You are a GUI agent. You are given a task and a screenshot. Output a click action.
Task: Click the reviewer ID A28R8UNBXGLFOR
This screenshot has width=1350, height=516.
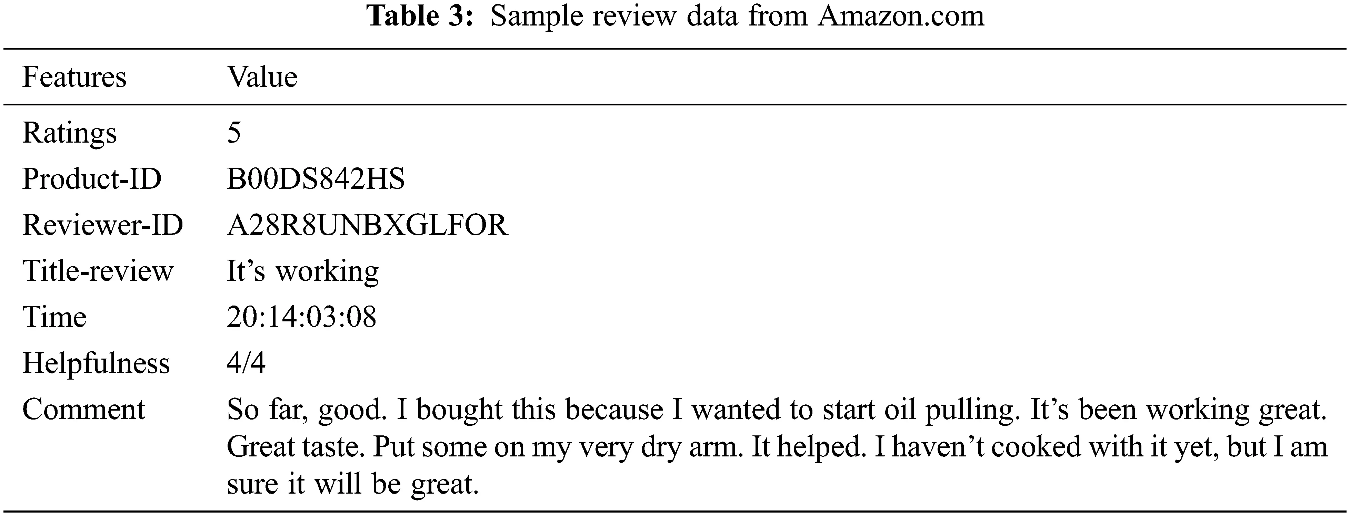pyautogui.click(x=367, y=225)
